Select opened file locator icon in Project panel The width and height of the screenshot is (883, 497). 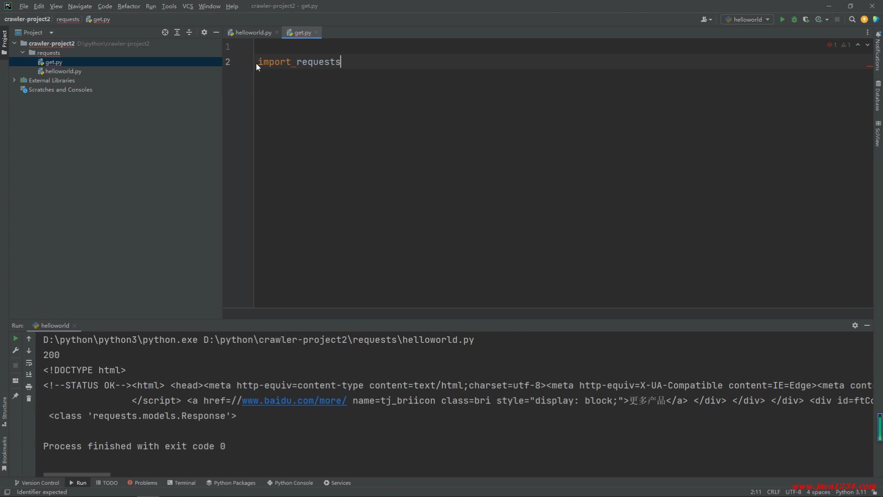coord(165,32)
